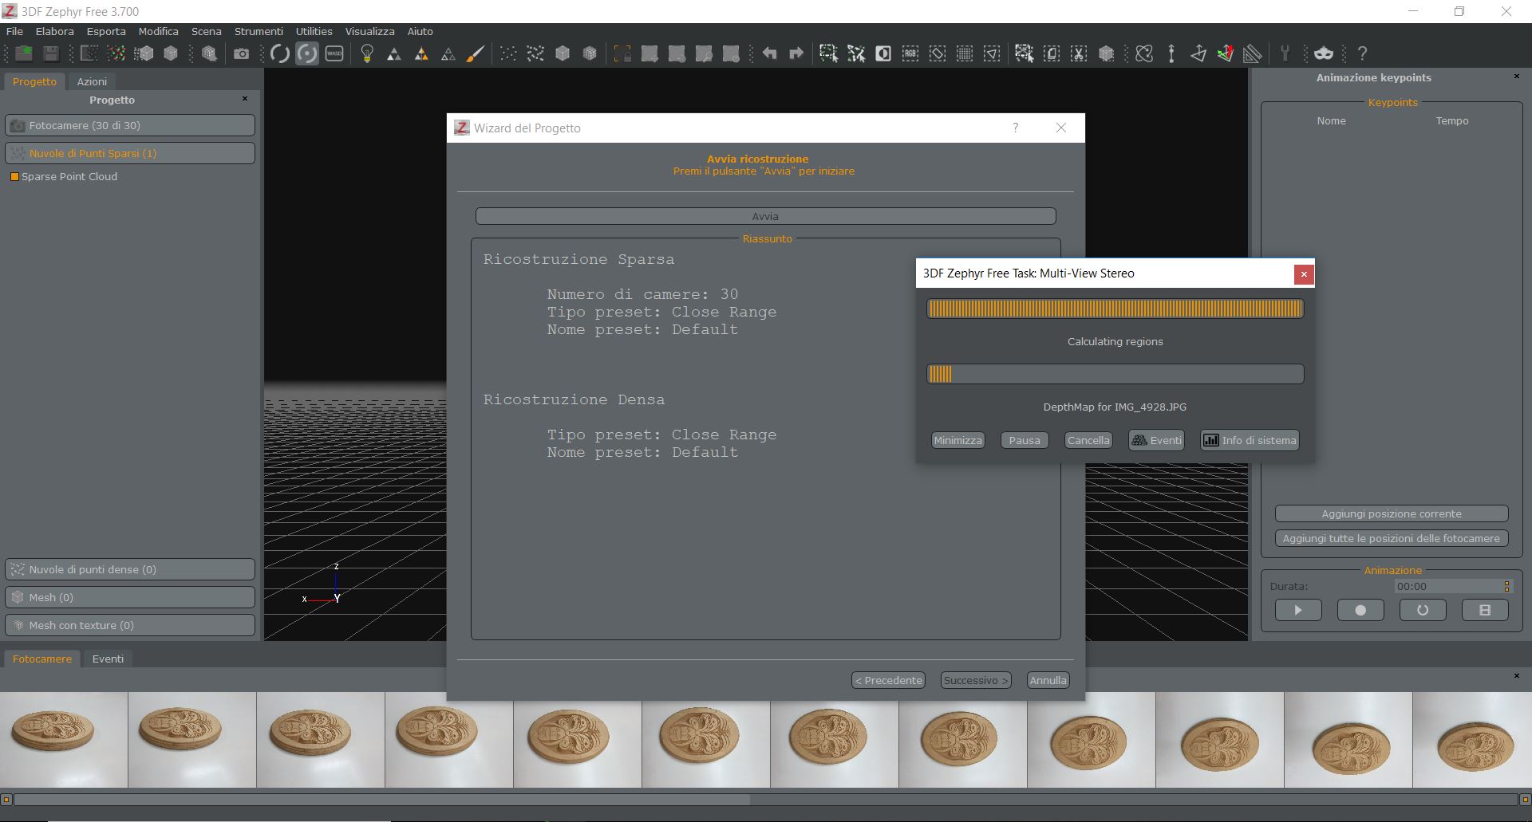The width and height of the screenshot is (1532, 822).
Task: Close the Multi-View Stereo task dialog
Action: point(1304,274)
